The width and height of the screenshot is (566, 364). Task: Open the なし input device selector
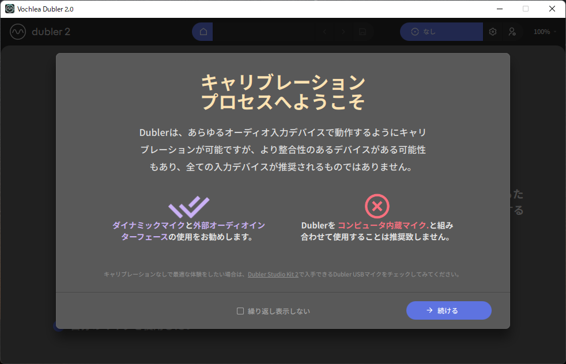click(x=442, y=32)
